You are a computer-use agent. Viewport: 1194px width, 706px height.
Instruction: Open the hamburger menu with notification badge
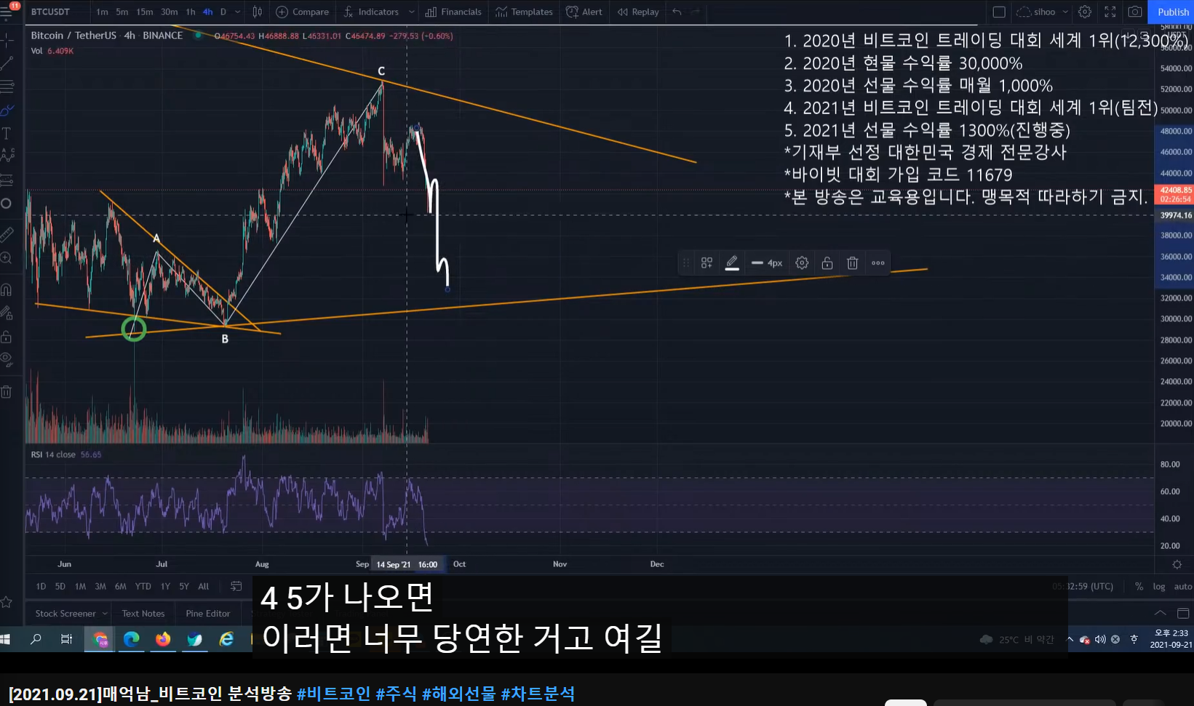click(x=7, y=12)
